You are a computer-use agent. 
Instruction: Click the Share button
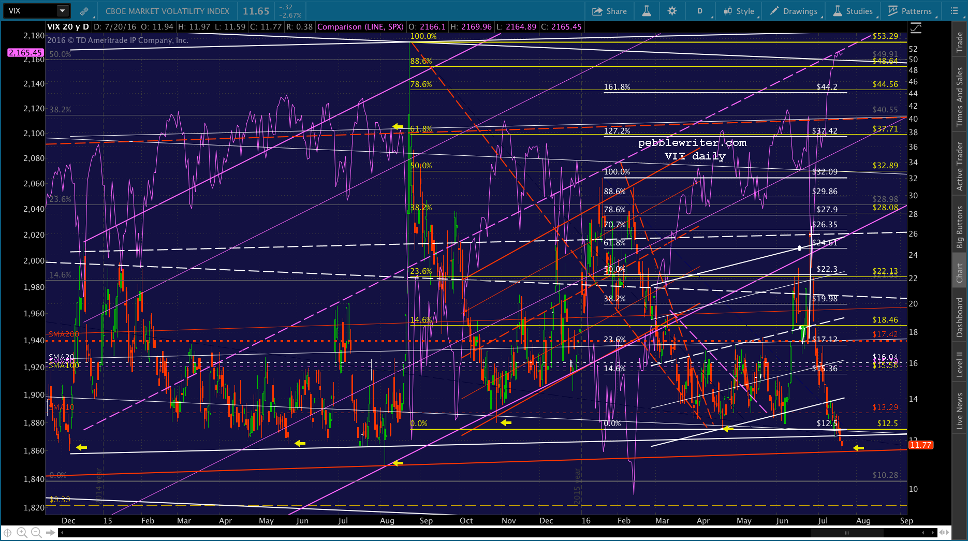point(609,11)
